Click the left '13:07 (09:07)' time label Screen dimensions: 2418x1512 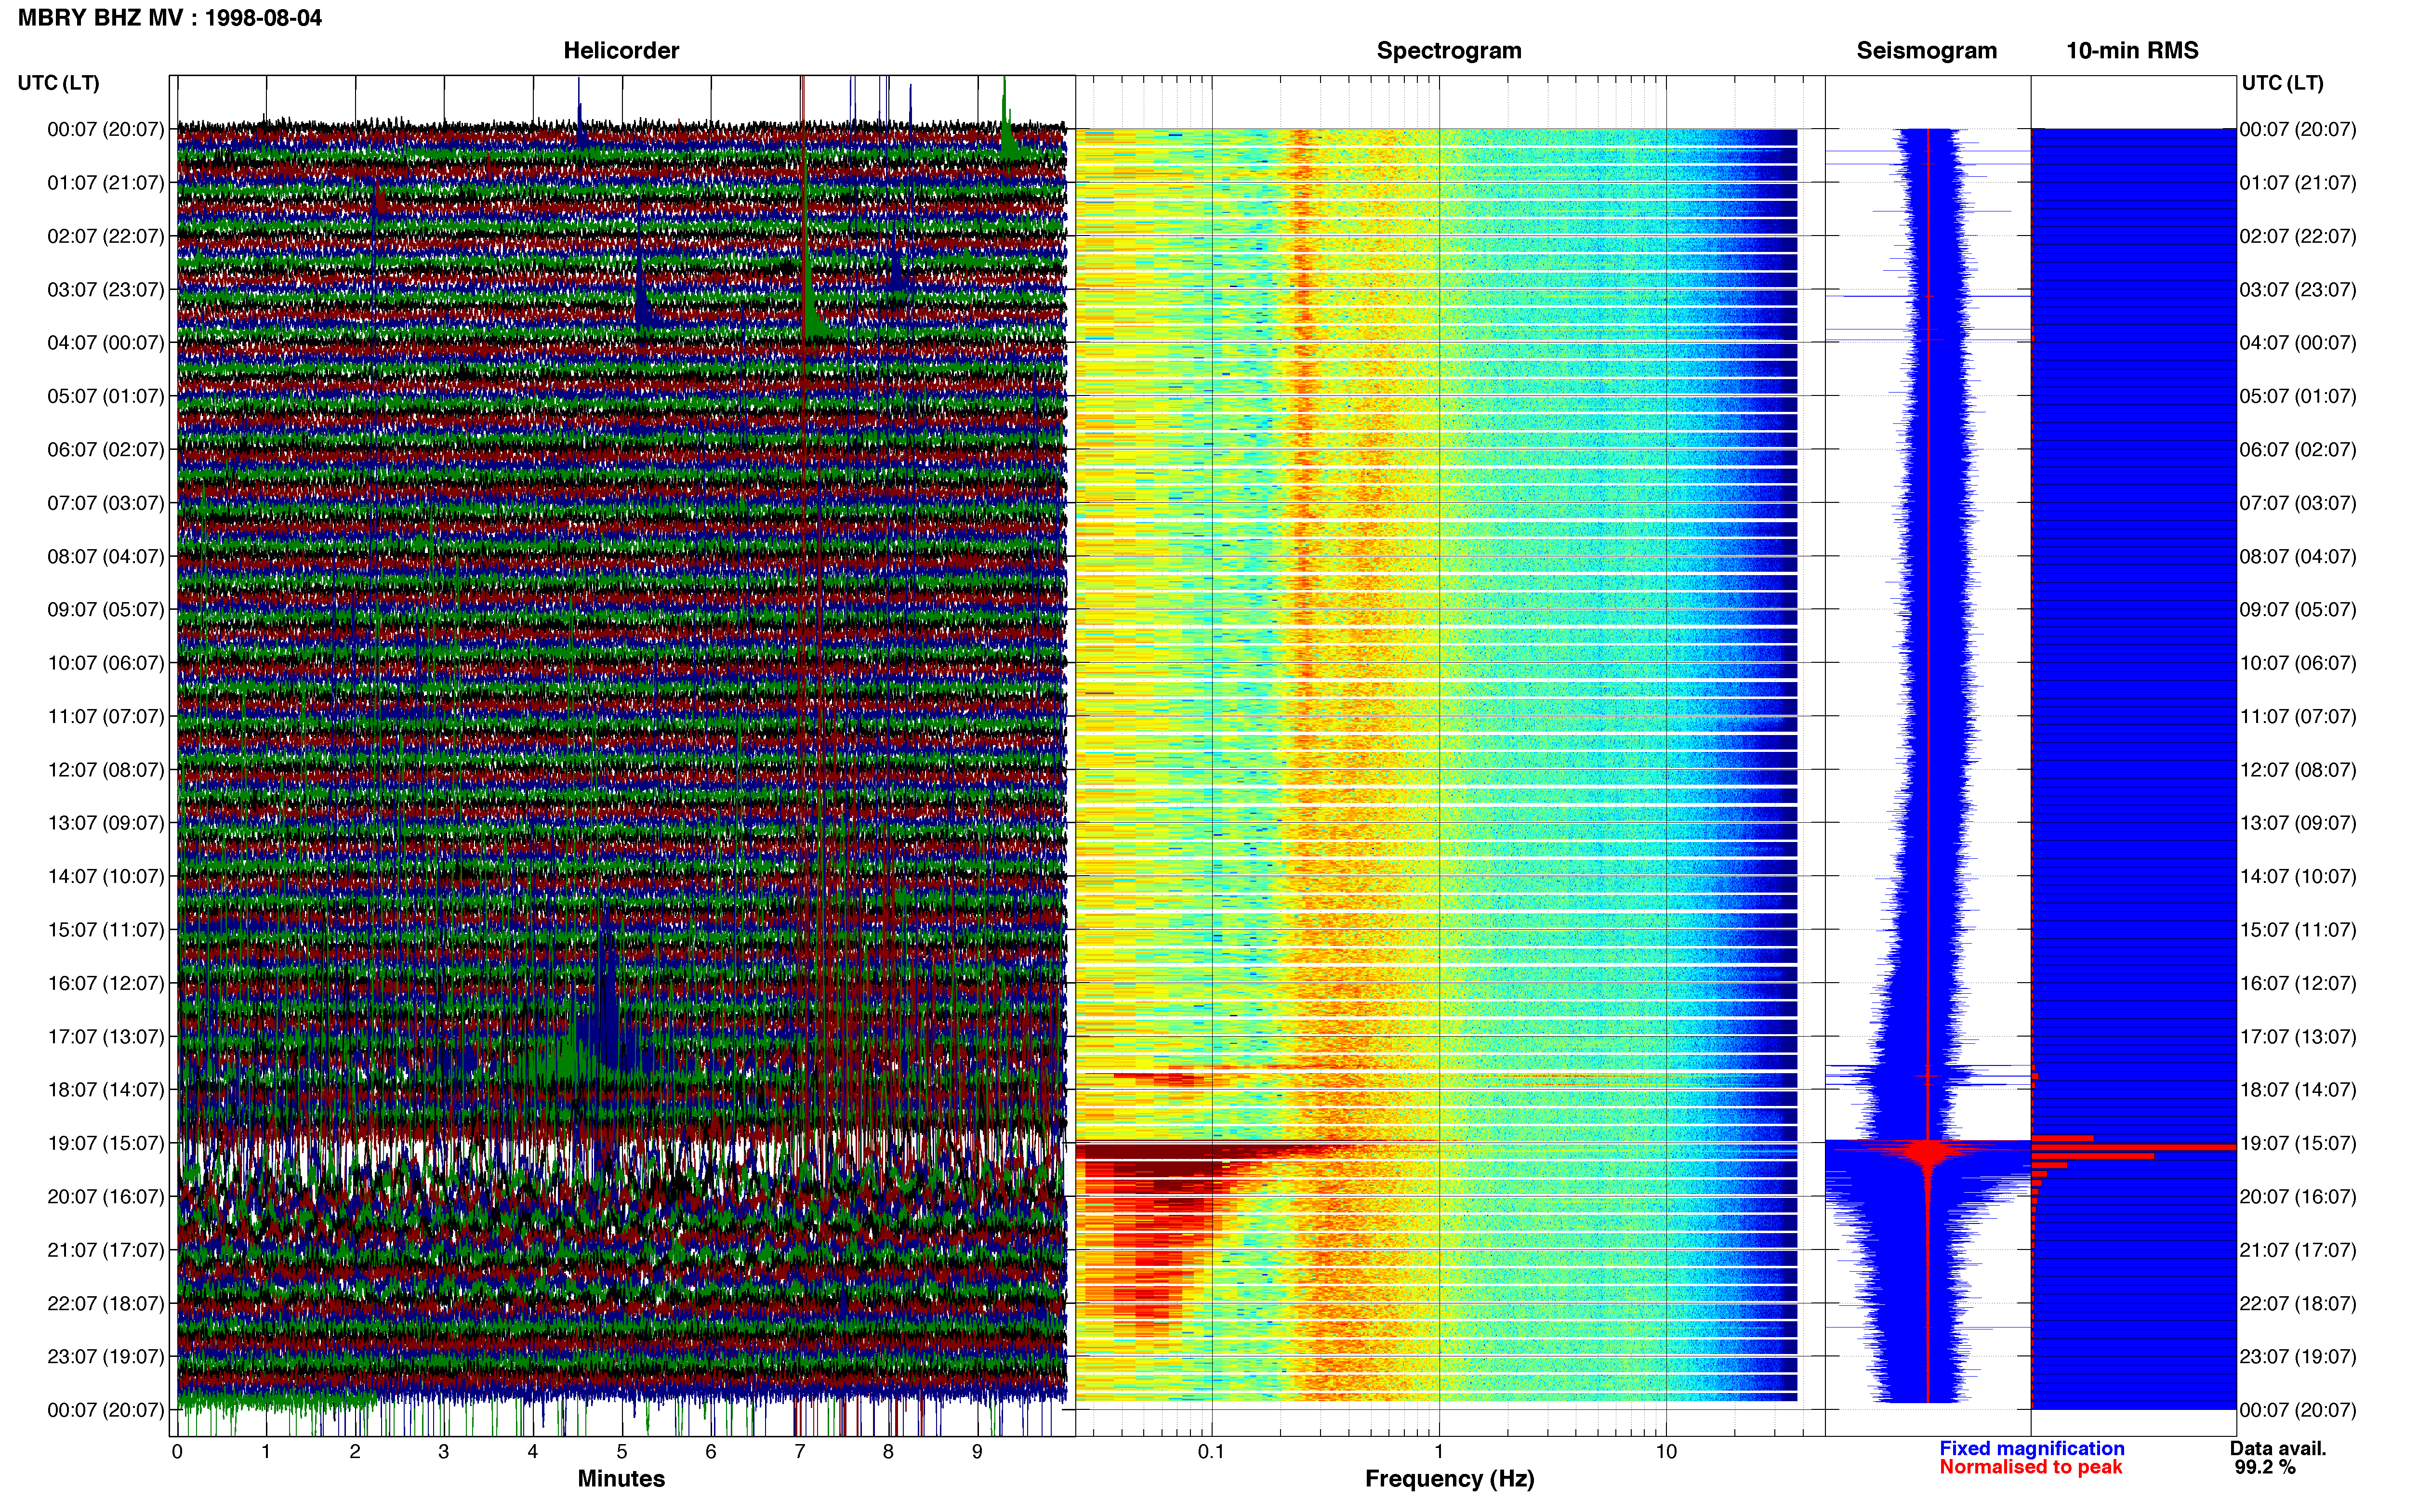click(x=105, y=822)
